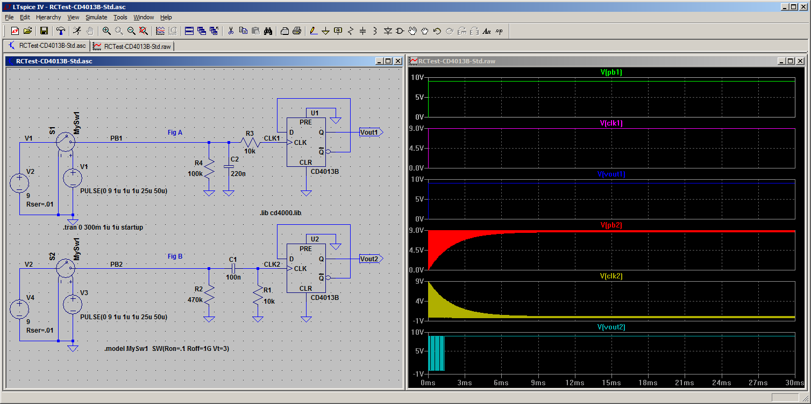Click the Undo arrow icon
The width and height of the screenshot is (811, 404).
437,31
